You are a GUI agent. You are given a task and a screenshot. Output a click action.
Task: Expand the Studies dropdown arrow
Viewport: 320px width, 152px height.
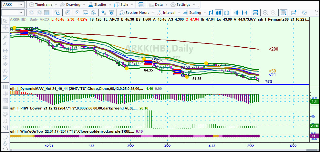click(110, 5)
